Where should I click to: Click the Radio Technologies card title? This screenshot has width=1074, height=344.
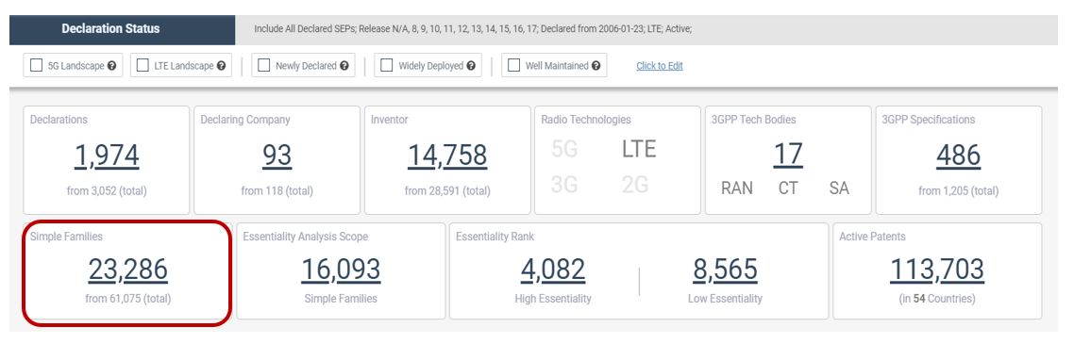[586, 120]
